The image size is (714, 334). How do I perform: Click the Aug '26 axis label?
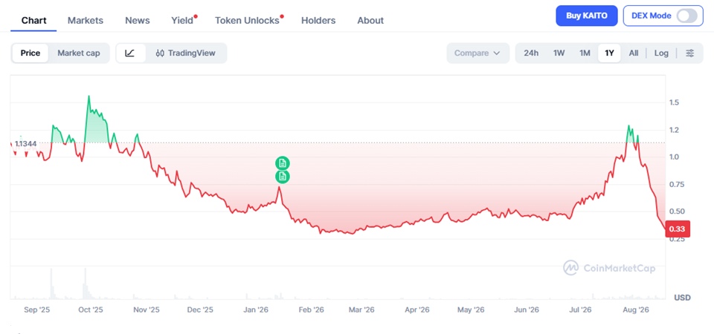click(x=636, y=310)
